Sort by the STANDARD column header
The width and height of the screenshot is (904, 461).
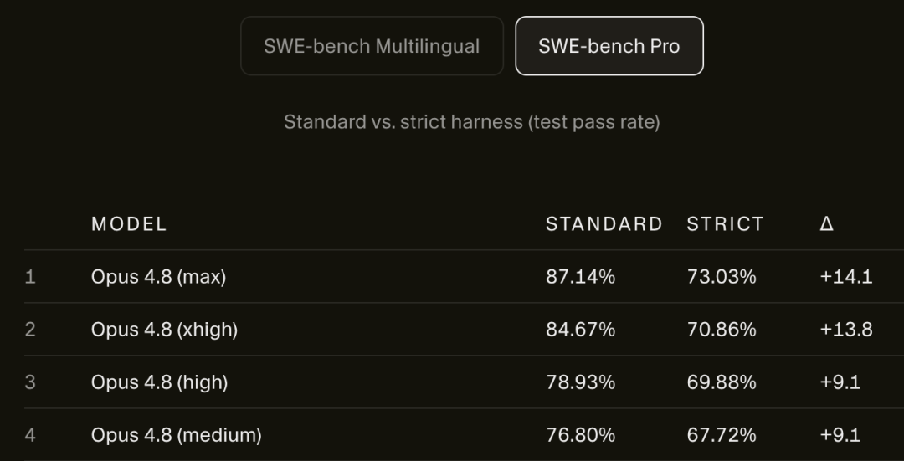(604, 224)
